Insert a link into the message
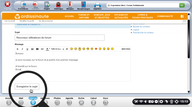Viewport: 192px width, 107px height. pos(42,49)
